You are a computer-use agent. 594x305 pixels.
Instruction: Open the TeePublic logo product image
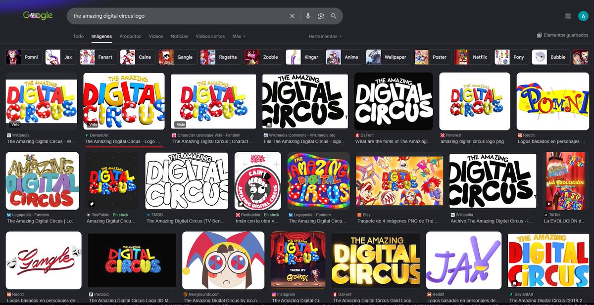112,180
